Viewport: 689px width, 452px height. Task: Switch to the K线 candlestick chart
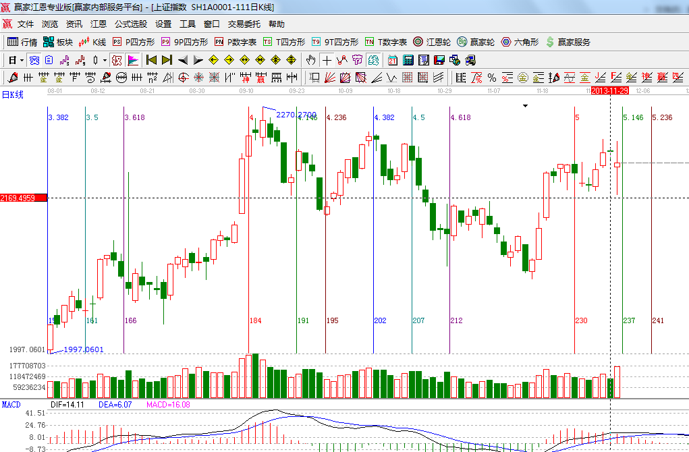tap(92, 42)
